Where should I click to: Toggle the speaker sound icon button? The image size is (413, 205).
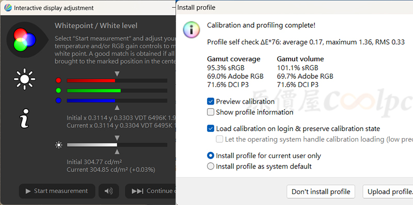109,191
